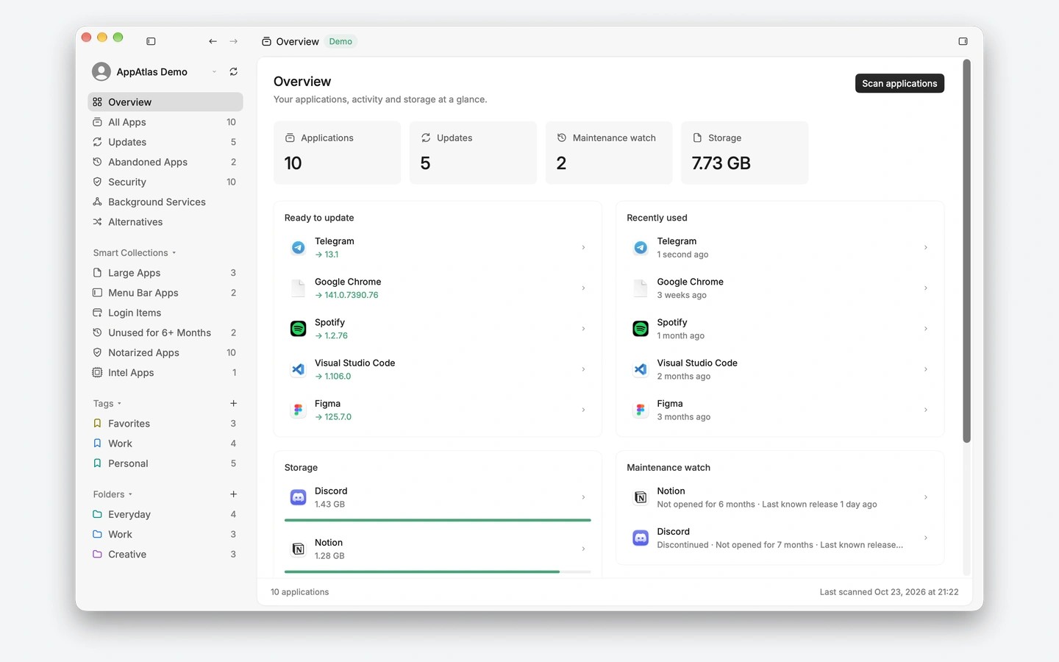Image resolution: width=1059 pixels, height=662 pixels.
Task: Toggle the right inspector panel icon
Action: [963, 41]
